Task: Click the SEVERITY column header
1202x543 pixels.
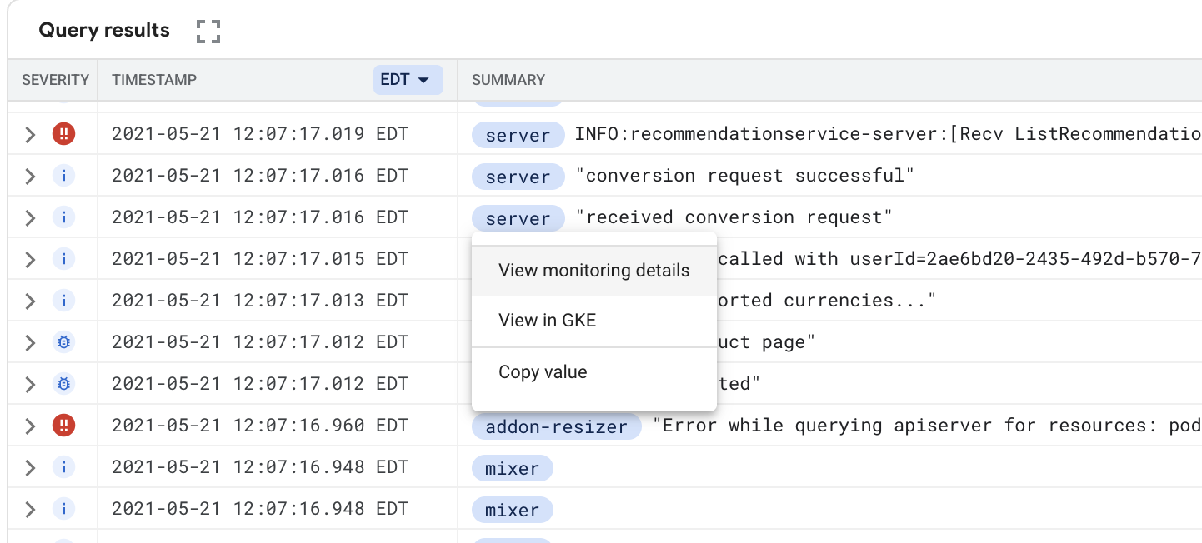Action: tap(55, 79)
